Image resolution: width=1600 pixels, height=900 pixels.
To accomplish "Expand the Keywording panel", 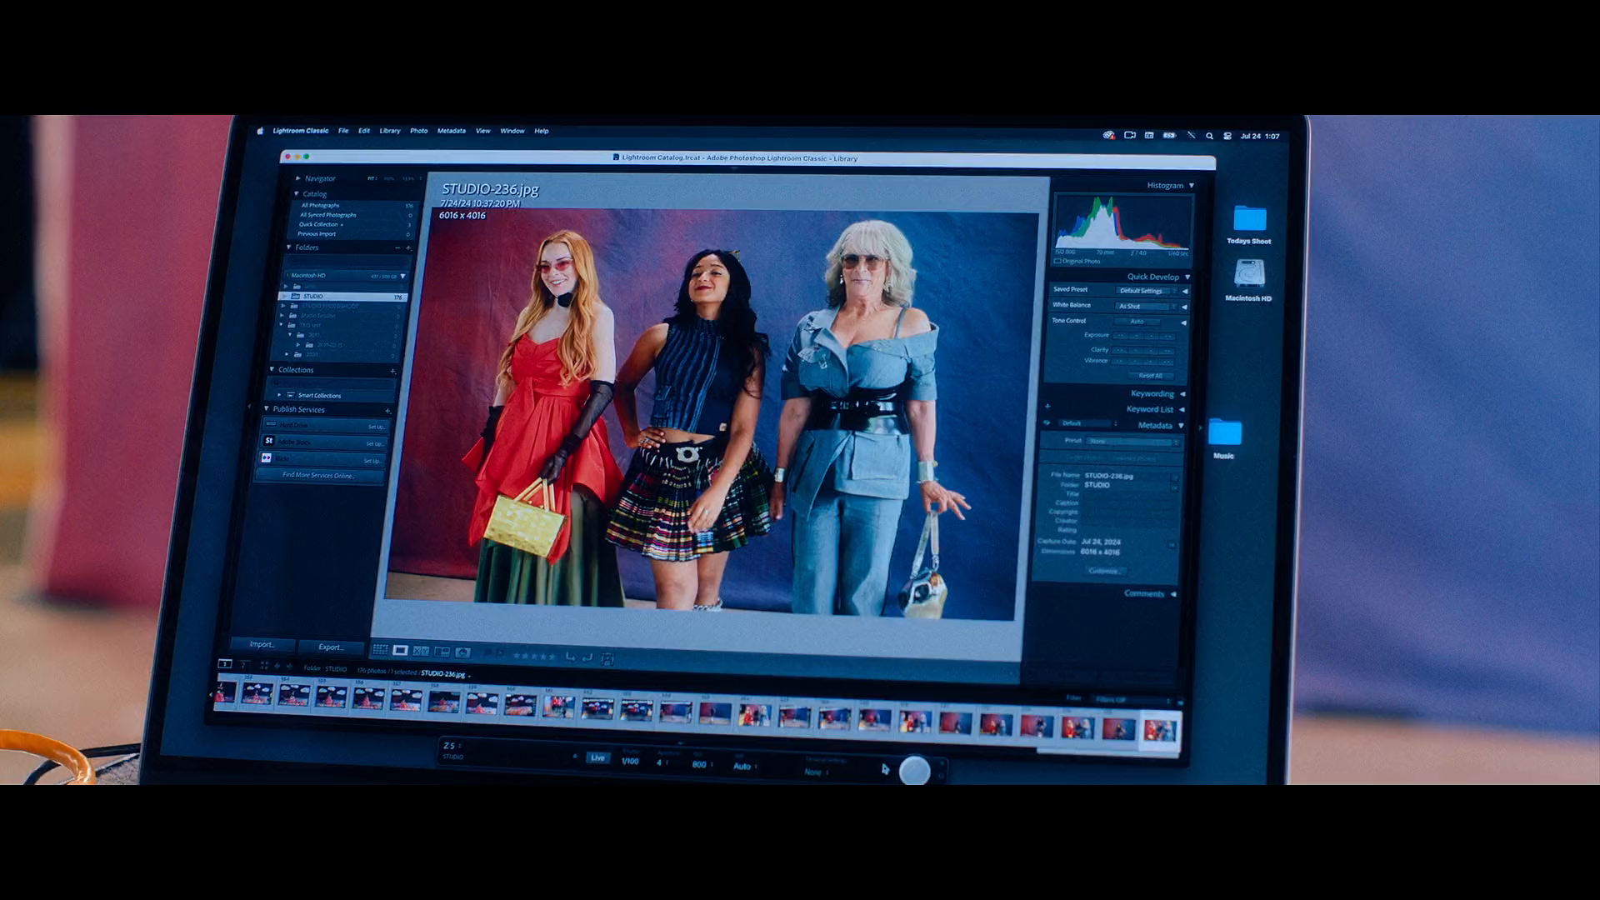I will point(1182,393).
